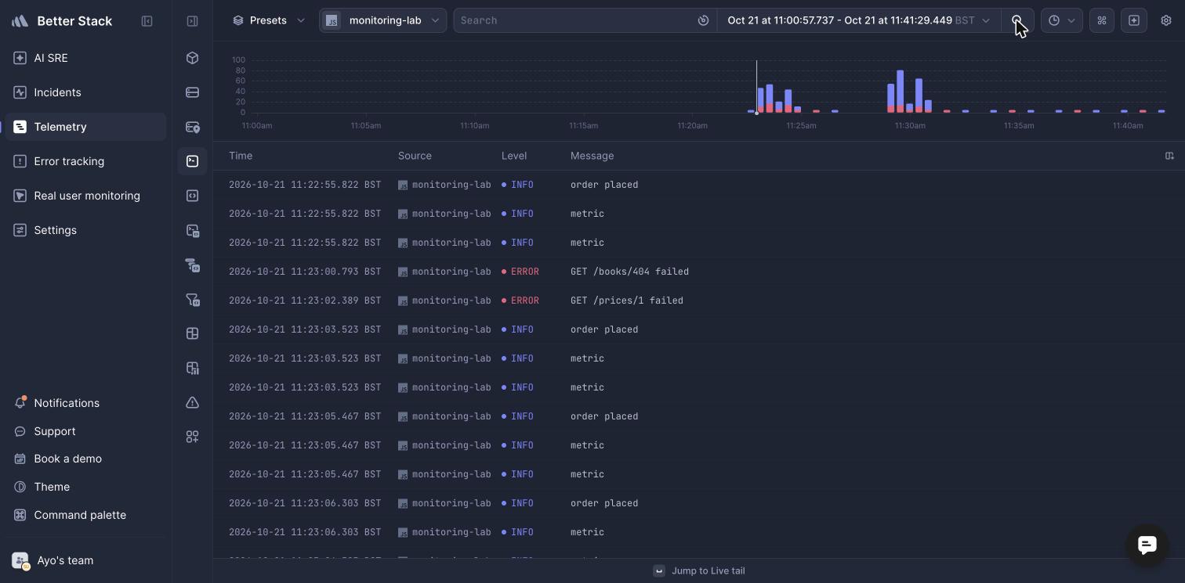Toggle the secondary icon panel
1185x583 pixels.
pos(192,21)
